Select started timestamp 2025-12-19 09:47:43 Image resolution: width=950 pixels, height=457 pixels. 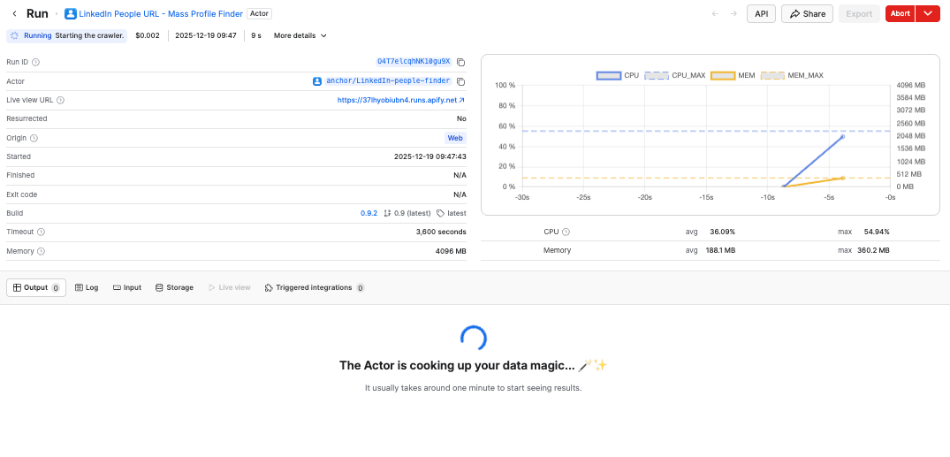click(x=430, y=156)
